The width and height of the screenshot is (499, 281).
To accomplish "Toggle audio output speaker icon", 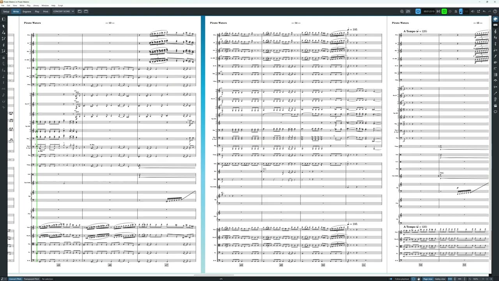I will (472, 11).
